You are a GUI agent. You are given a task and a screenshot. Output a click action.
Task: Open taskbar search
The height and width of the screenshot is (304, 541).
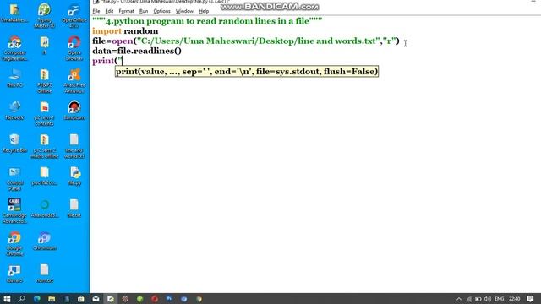21,298
